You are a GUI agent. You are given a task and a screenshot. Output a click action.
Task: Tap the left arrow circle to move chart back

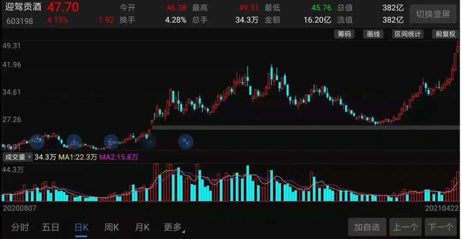click(111, 142)
